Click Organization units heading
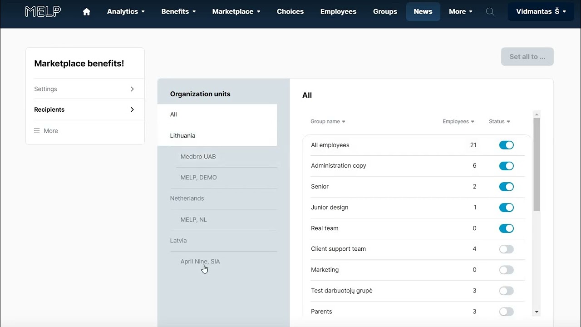The width and height of the screenshot is (581, 327). (x=200, y=94)
